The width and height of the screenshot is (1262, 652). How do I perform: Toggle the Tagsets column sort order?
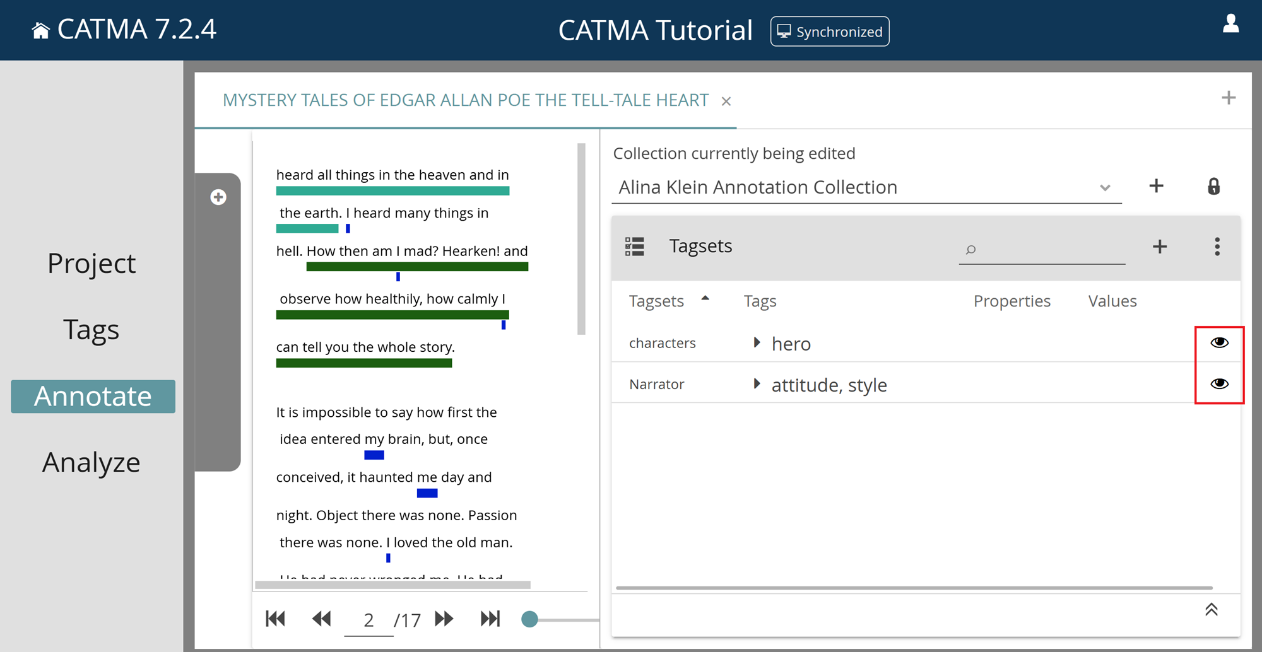click(706, 298)
